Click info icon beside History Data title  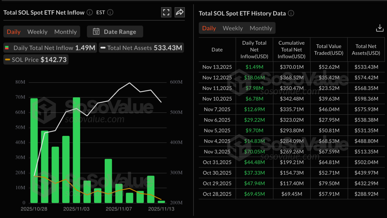(x=291, y=13)
